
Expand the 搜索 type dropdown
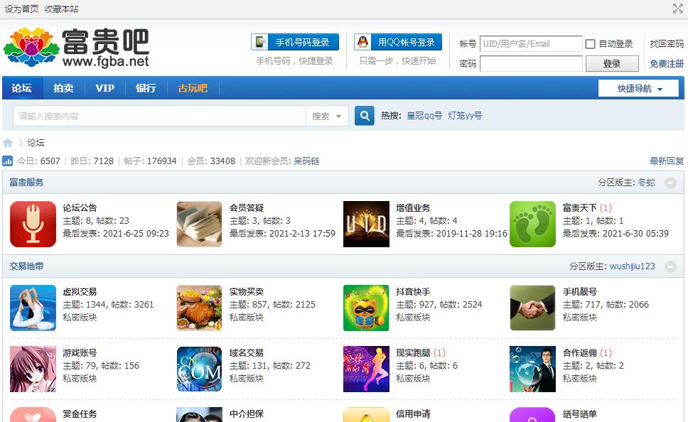[x=327, y=116]
